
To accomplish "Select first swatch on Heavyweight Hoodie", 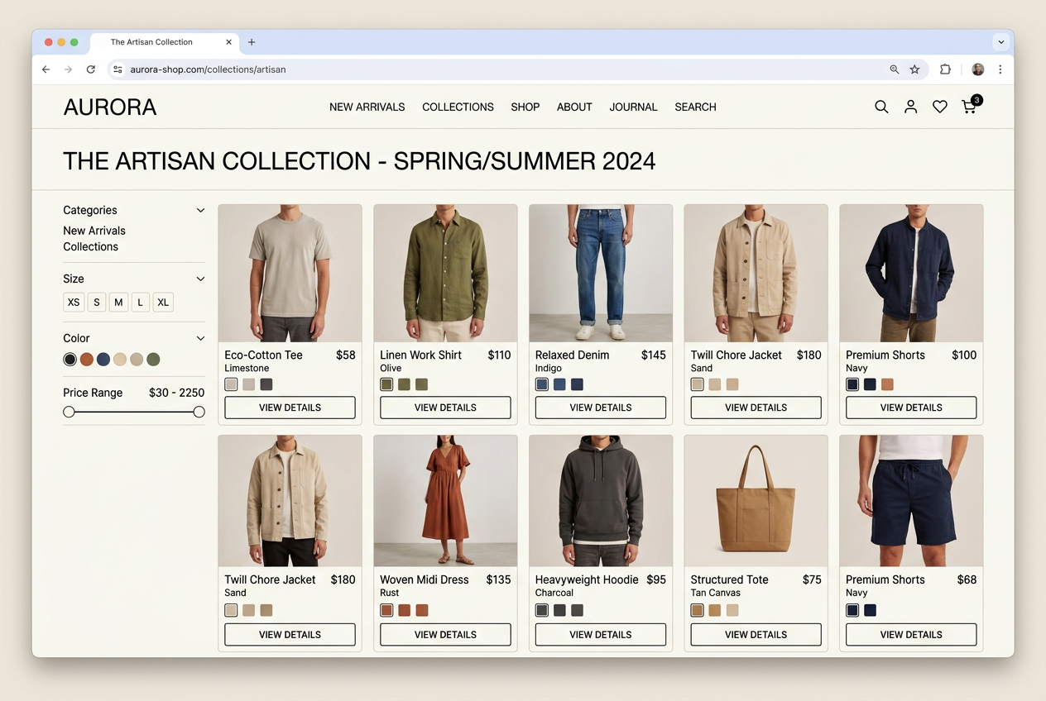I will [542, 610].
